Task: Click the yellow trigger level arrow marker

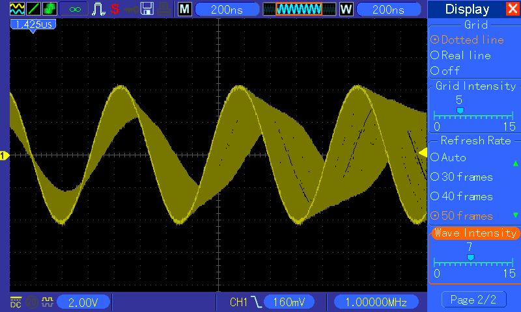Action: coord(423,153)
